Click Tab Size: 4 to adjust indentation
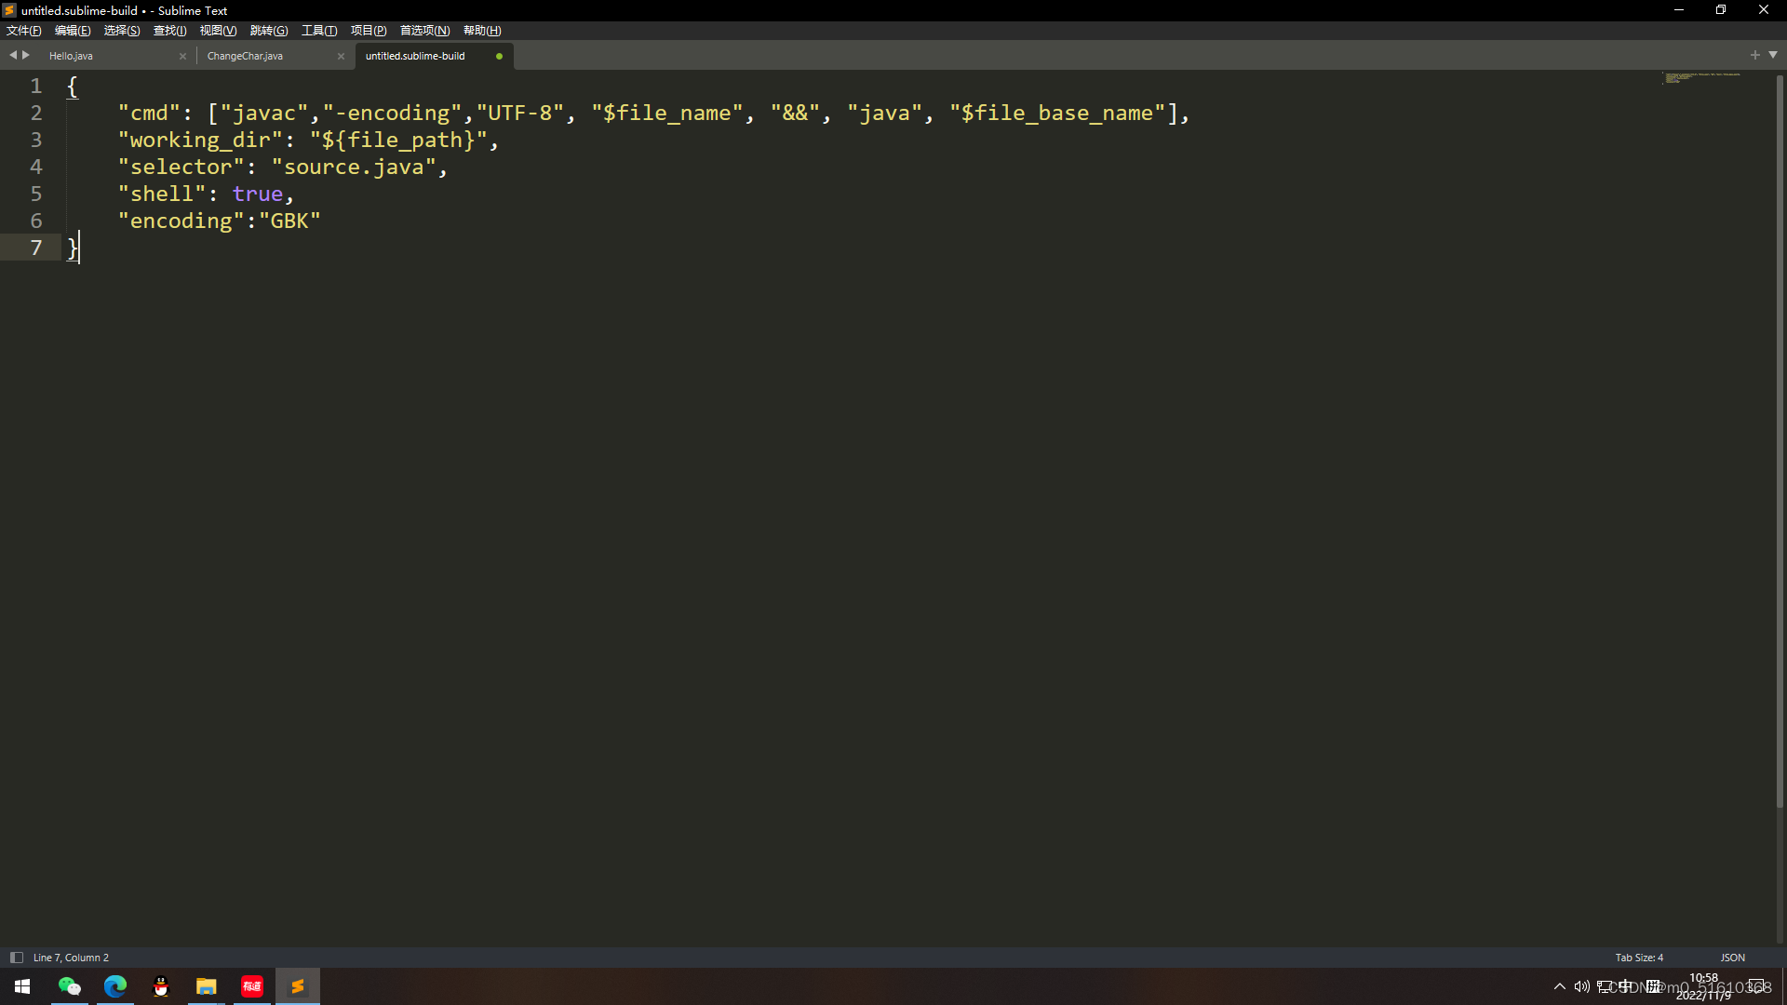Image resolution: width=1787 pixels, height=1005 pixels. pyautogui.click(x=1639, y=957)
